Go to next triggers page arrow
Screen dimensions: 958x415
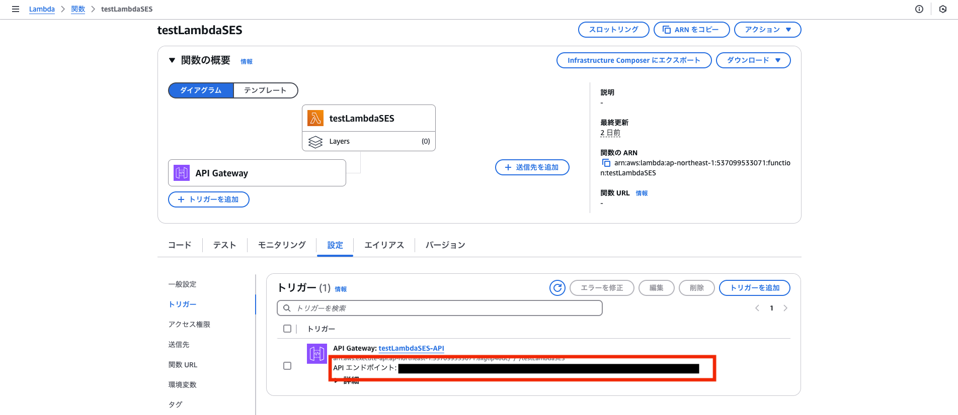click(785, 308)
